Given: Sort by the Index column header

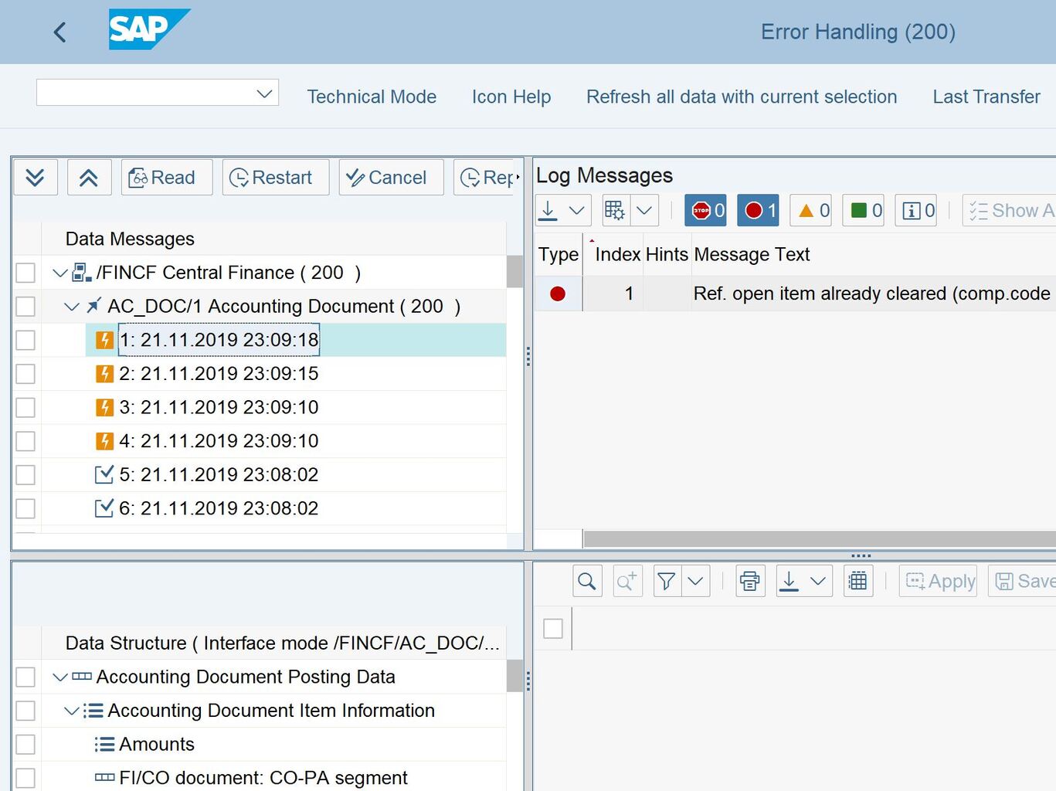Looking at the screenshot, I should click(x=615, y=254).
